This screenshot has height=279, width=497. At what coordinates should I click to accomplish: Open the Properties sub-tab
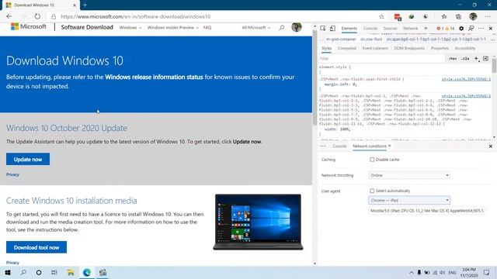[x=440, y=48]
